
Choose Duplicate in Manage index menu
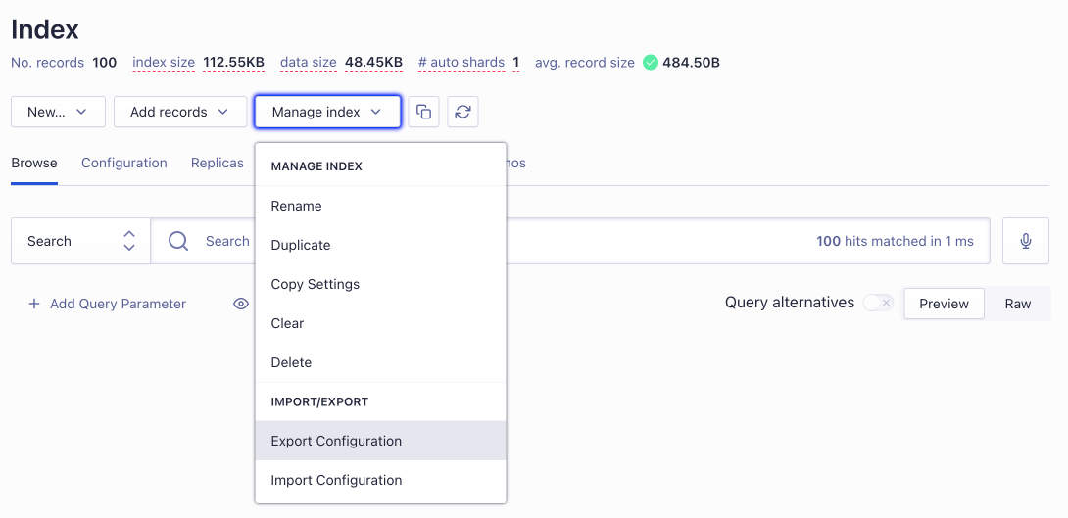[381, 245]
